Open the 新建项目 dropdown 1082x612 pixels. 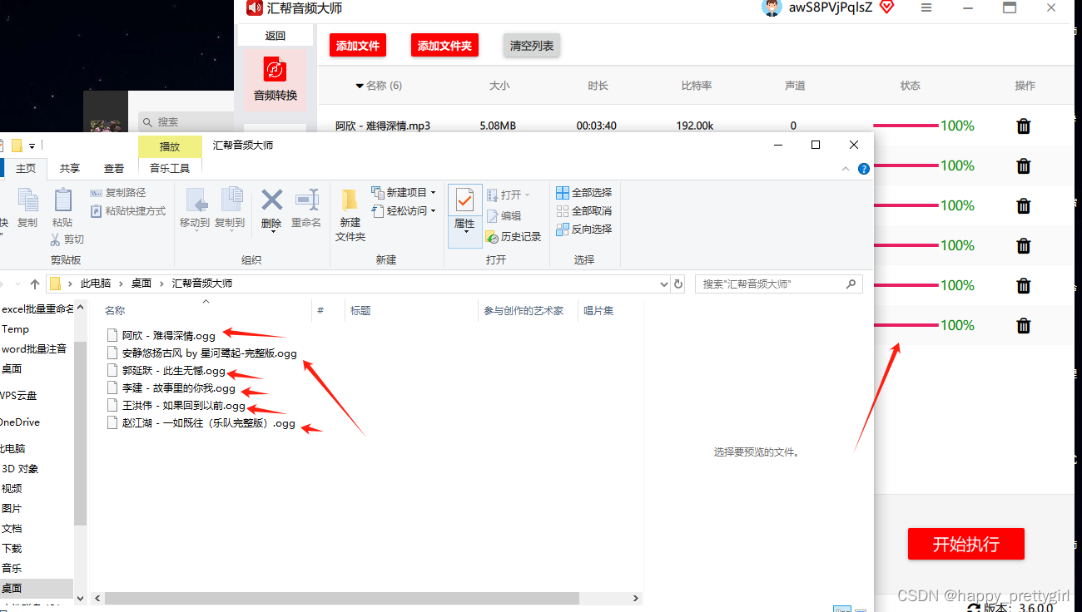(404, 193)
